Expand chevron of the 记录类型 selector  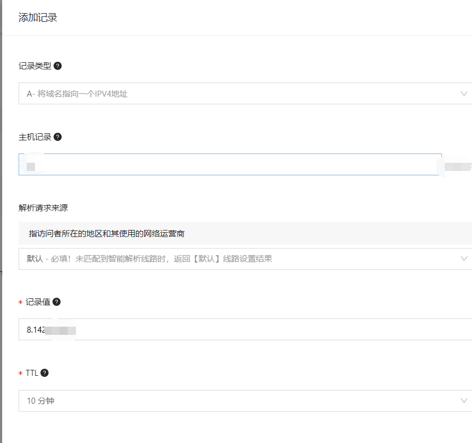(x=464, y=93)
